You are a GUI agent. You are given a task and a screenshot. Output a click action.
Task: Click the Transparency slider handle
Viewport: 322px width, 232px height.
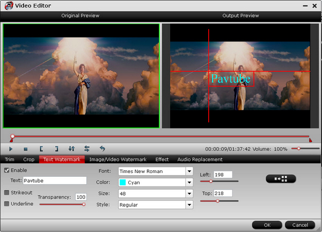point(84,204)
